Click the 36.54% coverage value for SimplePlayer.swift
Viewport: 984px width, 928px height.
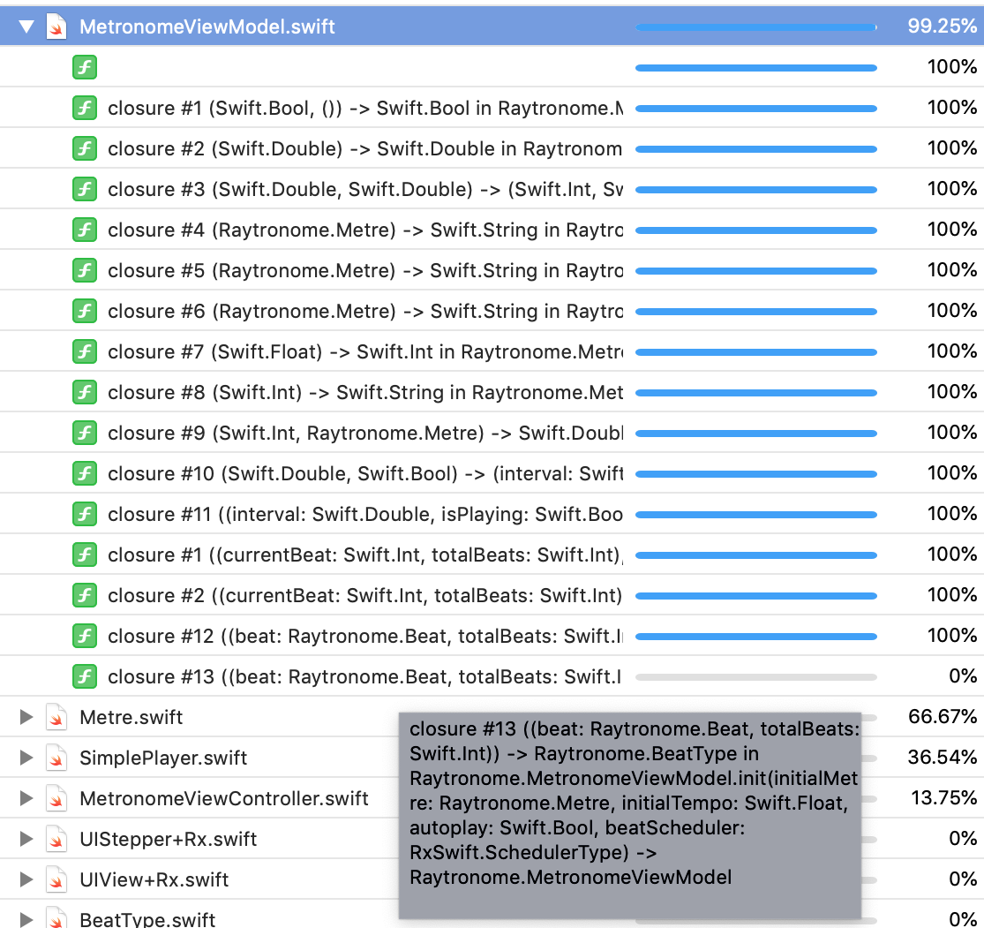943,757
